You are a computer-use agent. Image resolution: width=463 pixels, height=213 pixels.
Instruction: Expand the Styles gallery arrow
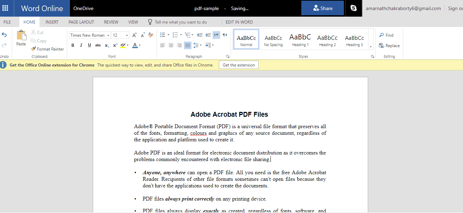coord(371,47)
